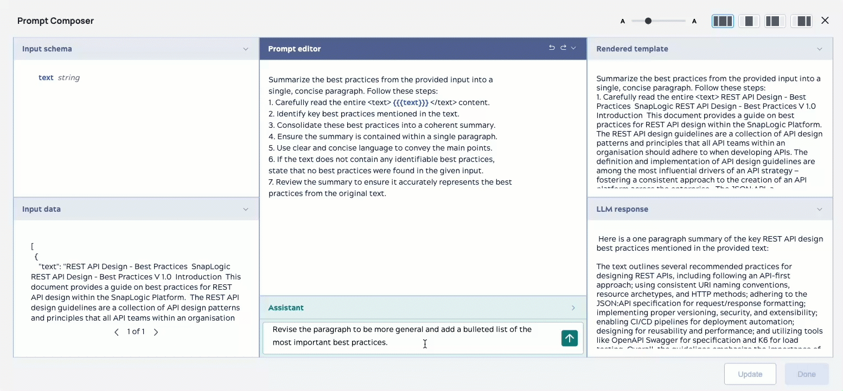843x391 pixels.
Task: Click the Done button
Action: click(807, 374)
